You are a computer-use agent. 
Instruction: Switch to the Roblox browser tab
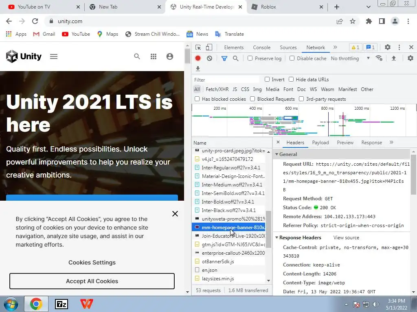pyautogui.click(x=287, y=7)
